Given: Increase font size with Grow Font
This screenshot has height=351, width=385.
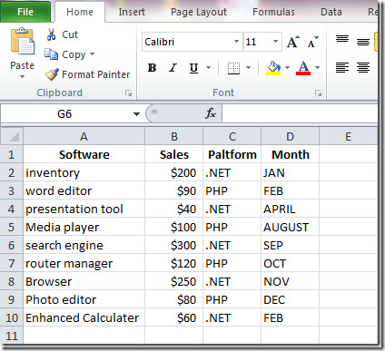Looking at the screenshot, I should [292, 42].
